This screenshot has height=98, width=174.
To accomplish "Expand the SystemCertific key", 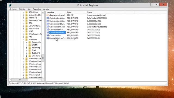I will click(x=24, y=15).
